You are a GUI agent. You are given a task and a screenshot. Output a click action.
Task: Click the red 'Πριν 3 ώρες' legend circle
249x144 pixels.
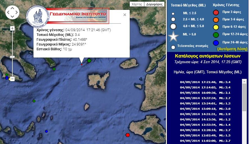point(216,12)
